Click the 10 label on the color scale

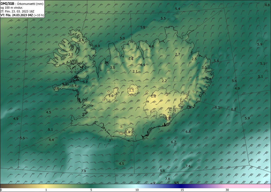click(x=137, y=190)
